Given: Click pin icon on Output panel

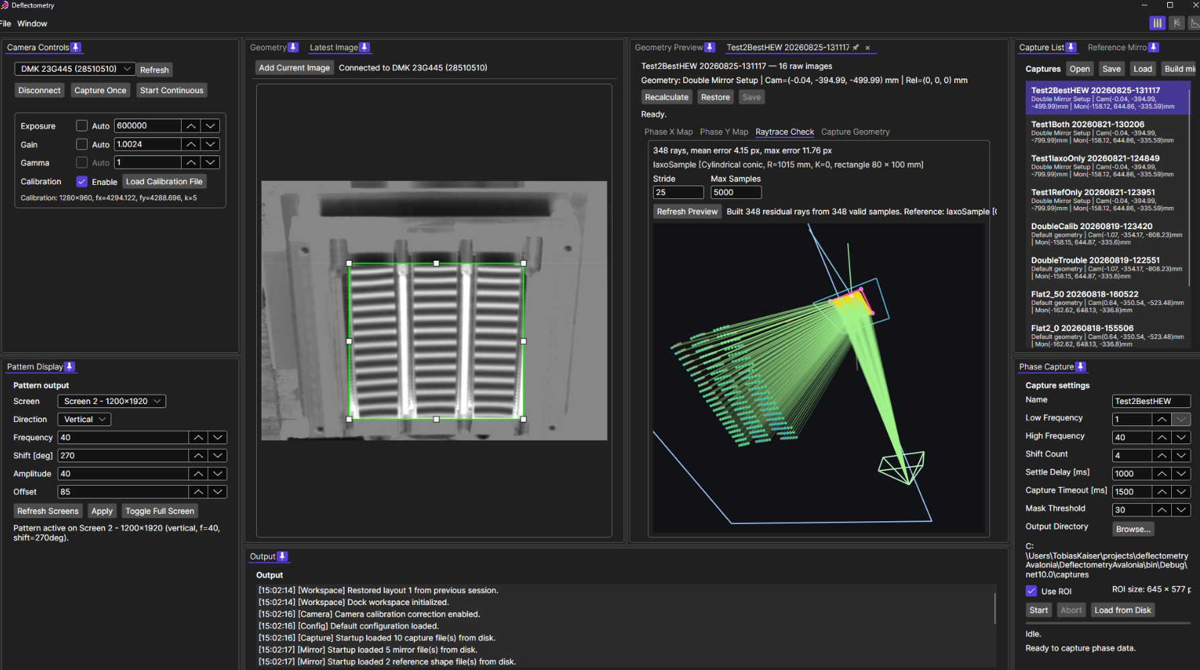Looking at the screenshot, I should coord(282,557).
